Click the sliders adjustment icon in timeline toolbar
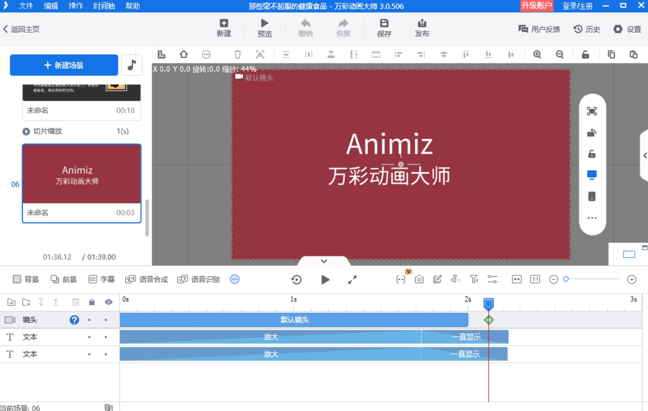Viewport: 648px width, 411px height. (x=492, y=280)
